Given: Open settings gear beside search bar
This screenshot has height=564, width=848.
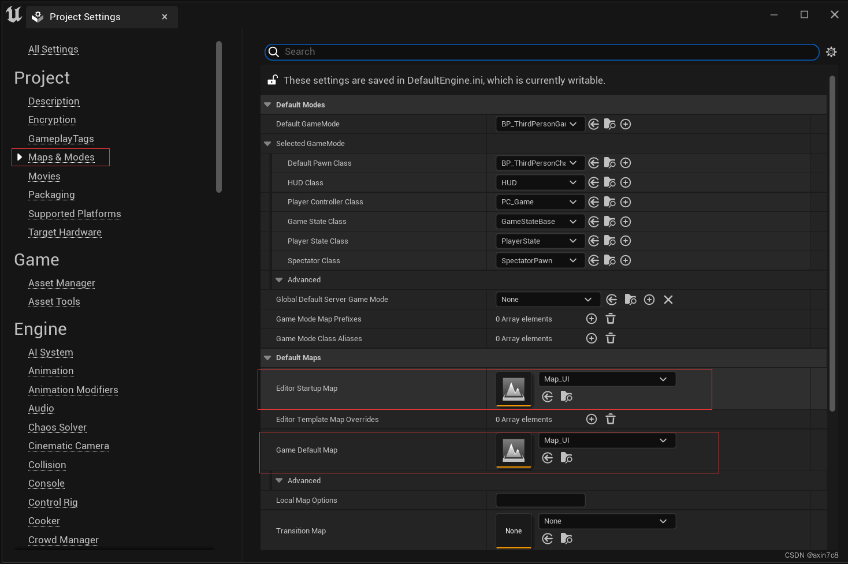Looking at the screenshot, I should pyautogui.click(x=831, y=52).
